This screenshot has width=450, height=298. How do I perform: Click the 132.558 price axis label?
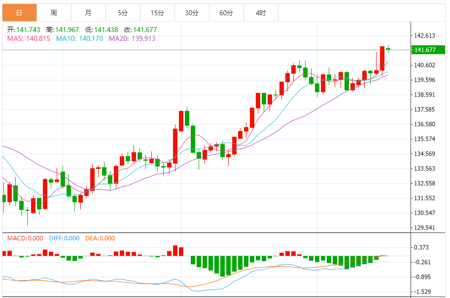[424, 183]
